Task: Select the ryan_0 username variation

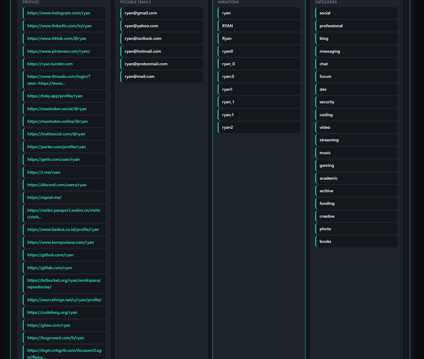Action: click(x=228, y=64)
